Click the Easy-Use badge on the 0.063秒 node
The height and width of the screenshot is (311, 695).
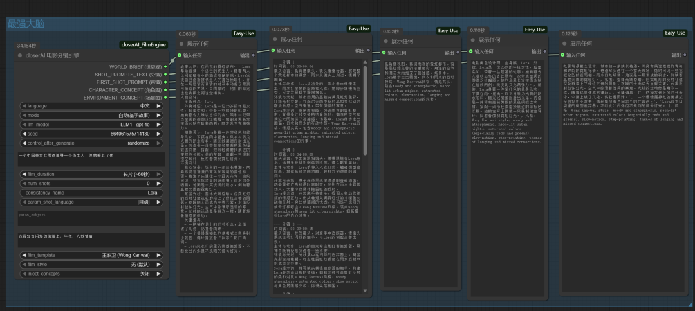tap(244, 33)
